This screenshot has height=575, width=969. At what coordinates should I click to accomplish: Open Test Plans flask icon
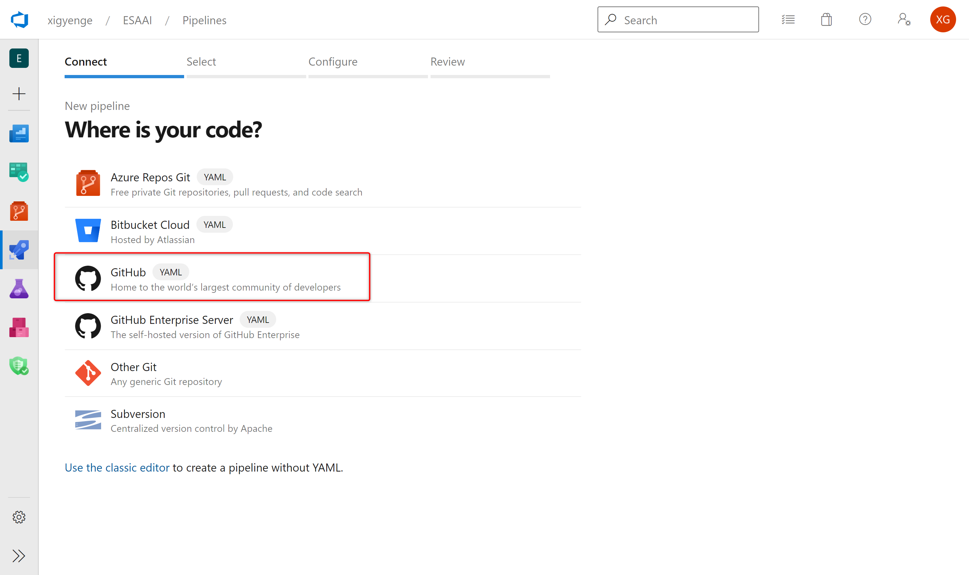tap(19, 289)
